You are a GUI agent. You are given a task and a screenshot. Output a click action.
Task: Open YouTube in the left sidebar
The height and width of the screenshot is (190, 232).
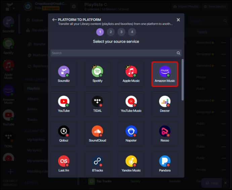coord(8,118)
